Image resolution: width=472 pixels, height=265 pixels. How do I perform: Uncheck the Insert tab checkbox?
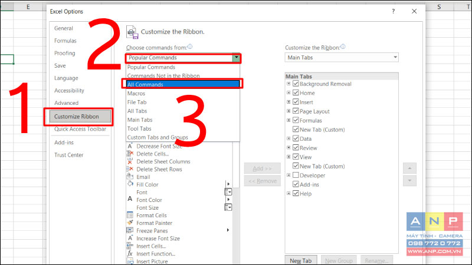[x=296, y=102]
